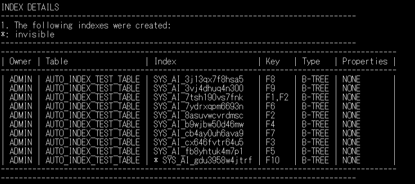Click index name SYS_AI_7ydrxqpm6693n
Viewport: 415px width, 184px height.
tap(198, 106)
